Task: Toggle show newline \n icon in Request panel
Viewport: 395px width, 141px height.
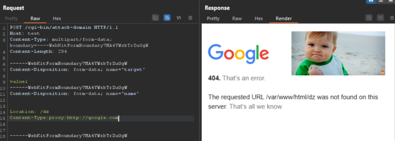Action: coord(179,18)
